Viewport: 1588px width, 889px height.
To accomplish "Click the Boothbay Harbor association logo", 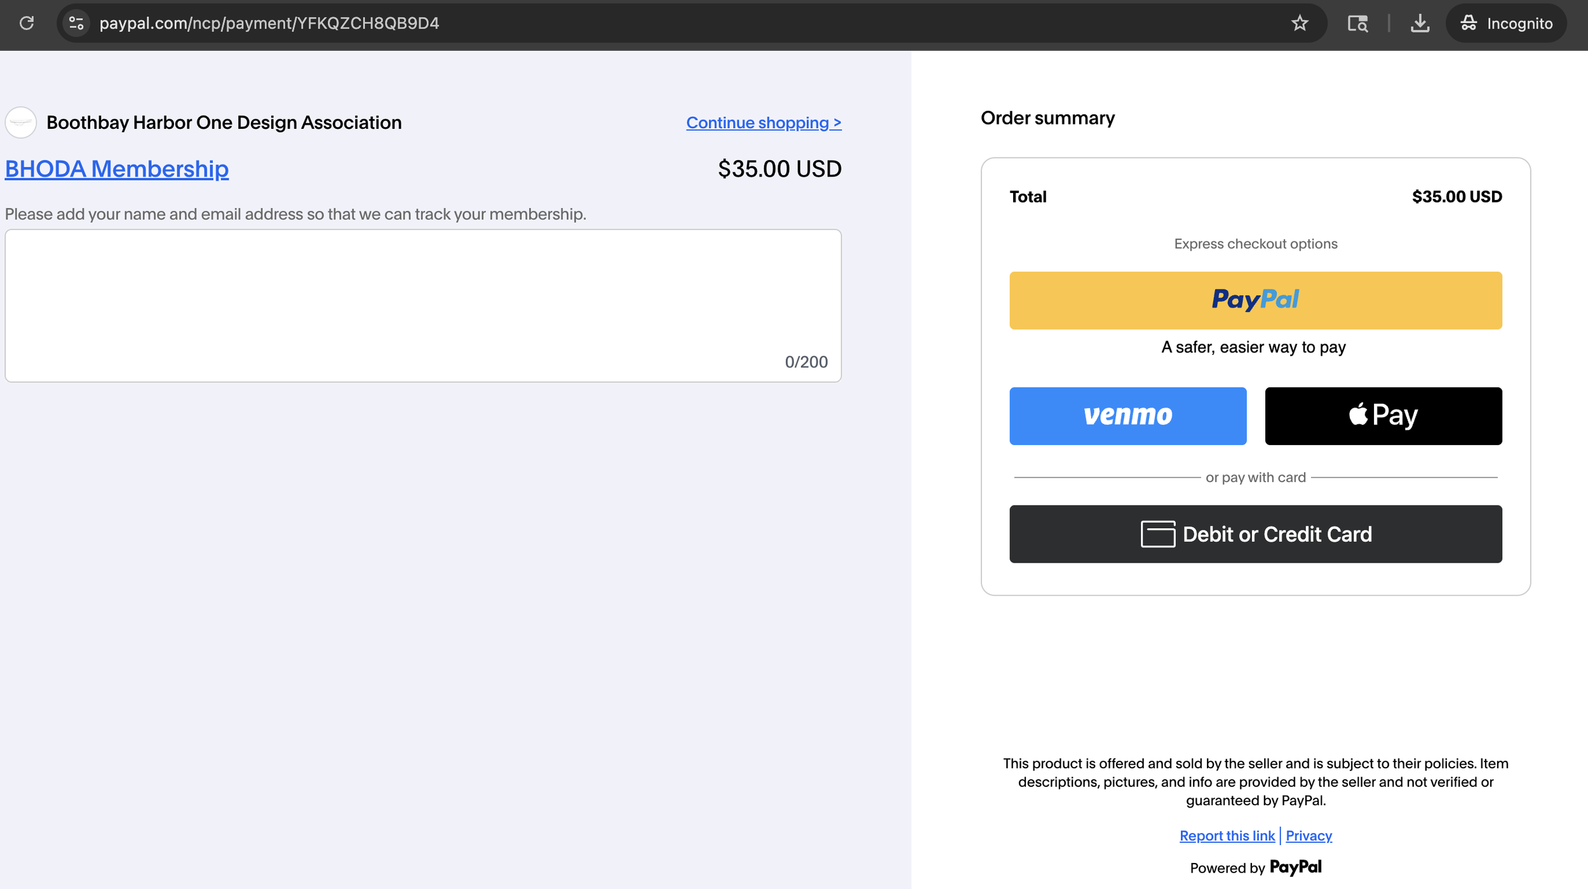I will point(21,123).
